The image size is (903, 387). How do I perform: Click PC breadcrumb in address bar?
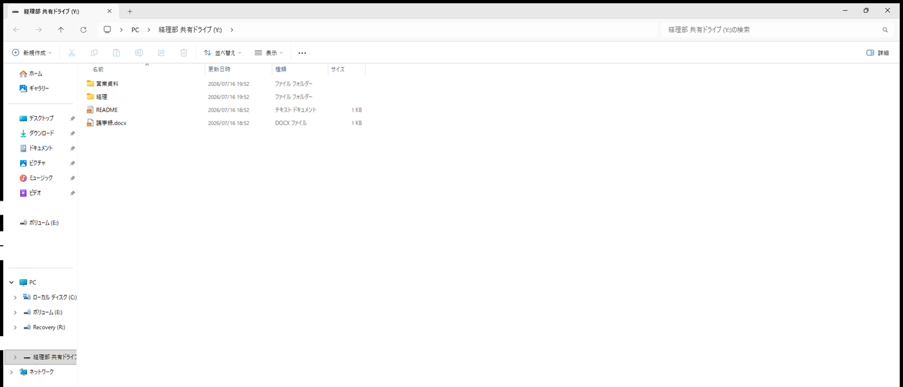(135, 30)
